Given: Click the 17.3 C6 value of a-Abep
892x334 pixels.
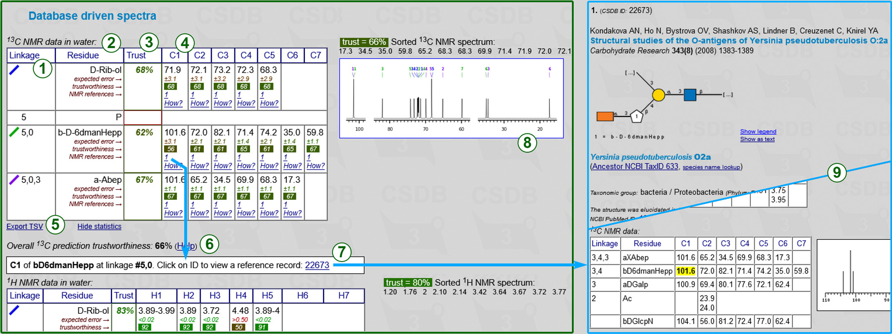Looking at the screenshot, I should [x=292, y=180].
